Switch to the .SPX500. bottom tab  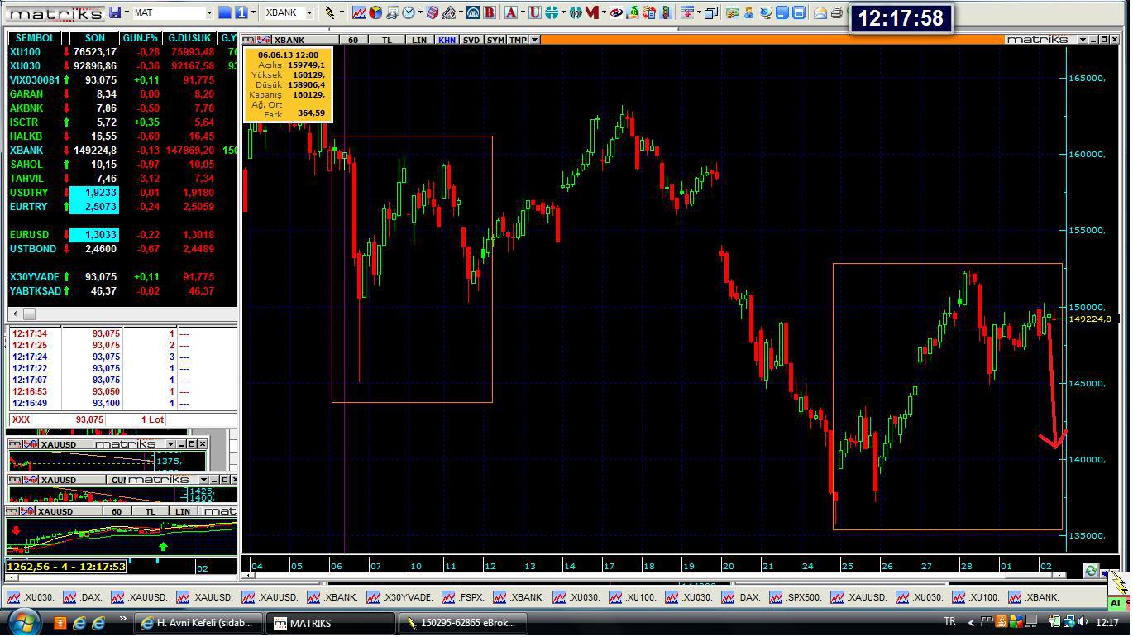click(x=796, y=596)
